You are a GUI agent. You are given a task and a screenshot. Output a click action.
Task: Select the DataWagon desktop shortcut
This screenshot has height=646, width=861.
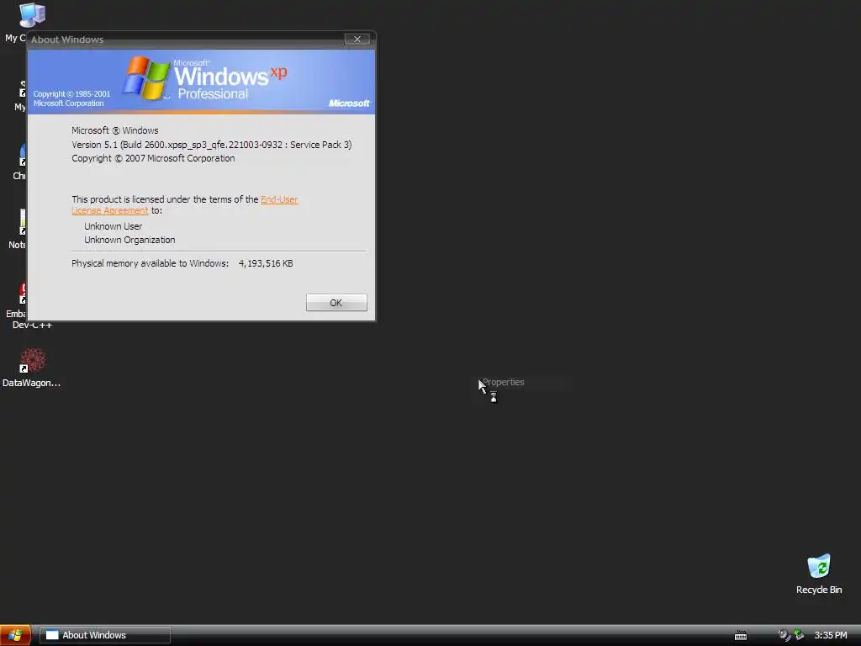[31, 367]
